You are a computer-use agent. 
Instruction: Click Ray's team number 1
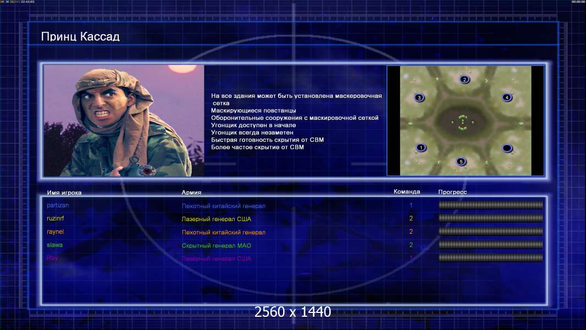pyautogui.click(x=411, y=258)
